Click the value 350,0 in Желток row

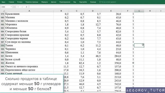(118, 63)
